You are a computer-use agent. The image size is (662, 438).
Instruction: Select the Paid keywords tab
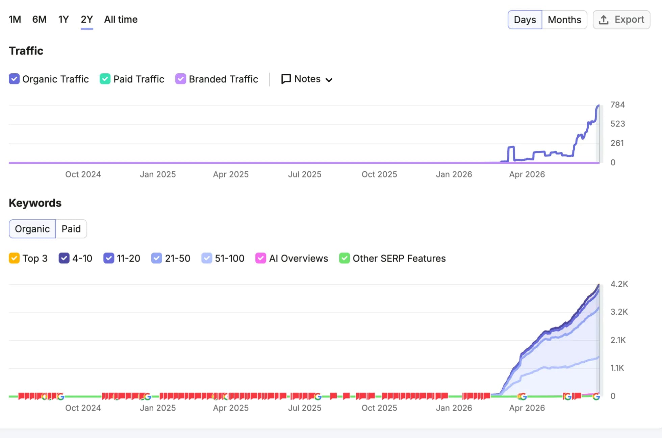(x=71, y=229)
